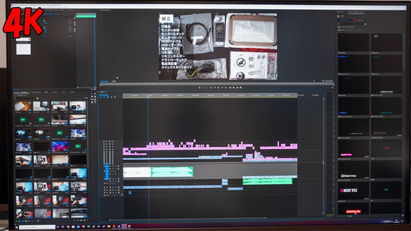Tick the first checkbox under Essential Graphics search
411x231 pixels.
click(339, 27)
